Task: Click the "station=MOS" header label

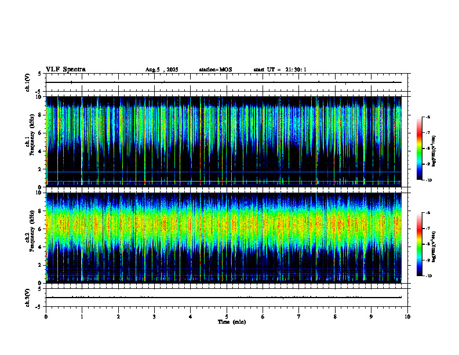Action: pyautogui.click(x=216, y=70)
